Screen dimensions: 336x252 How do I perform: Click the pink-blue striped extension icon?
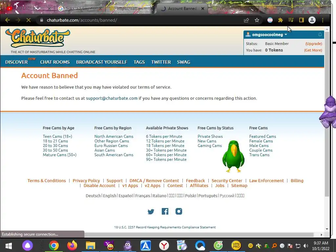point(270,20)
